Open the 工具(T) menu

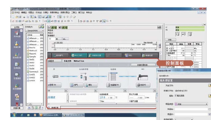74,12
